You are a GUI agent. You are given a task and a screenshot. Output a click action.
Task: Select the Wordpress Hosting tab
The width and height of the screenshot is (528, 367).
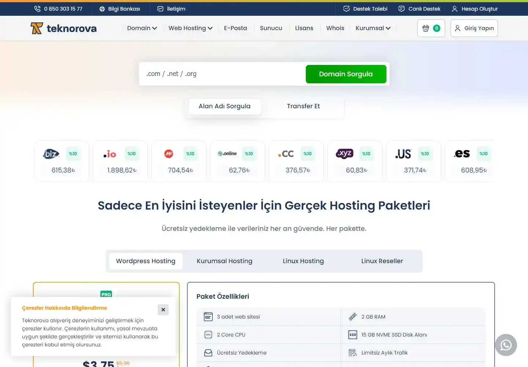tap(146, 261)
